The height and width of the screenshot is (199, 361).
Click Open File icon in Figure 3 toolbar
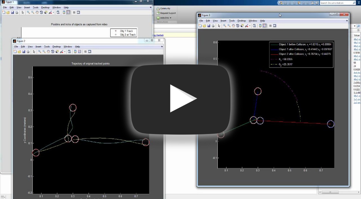(204, 26)
